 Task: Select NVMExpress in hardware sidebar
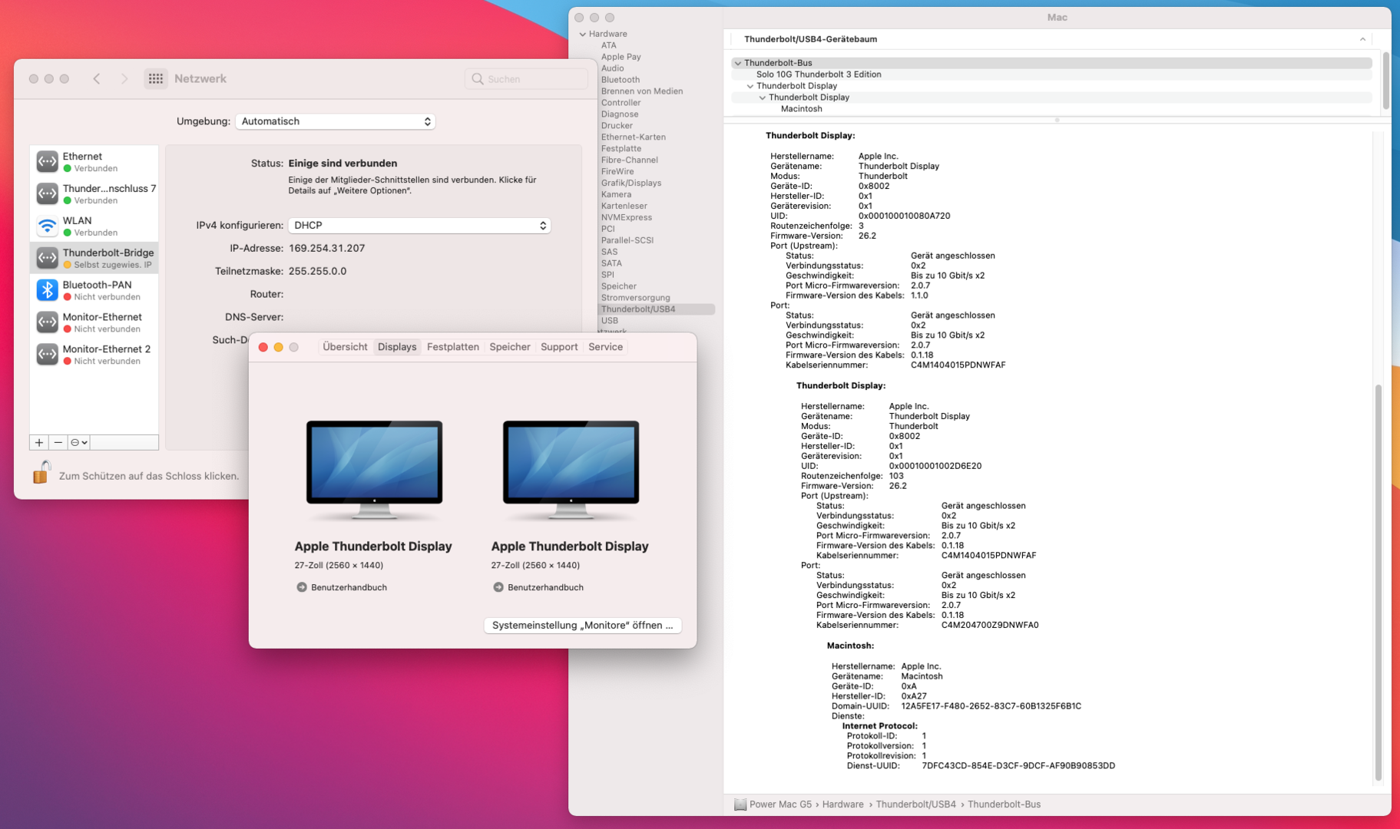pyautogui.click(x=627, y=217)
